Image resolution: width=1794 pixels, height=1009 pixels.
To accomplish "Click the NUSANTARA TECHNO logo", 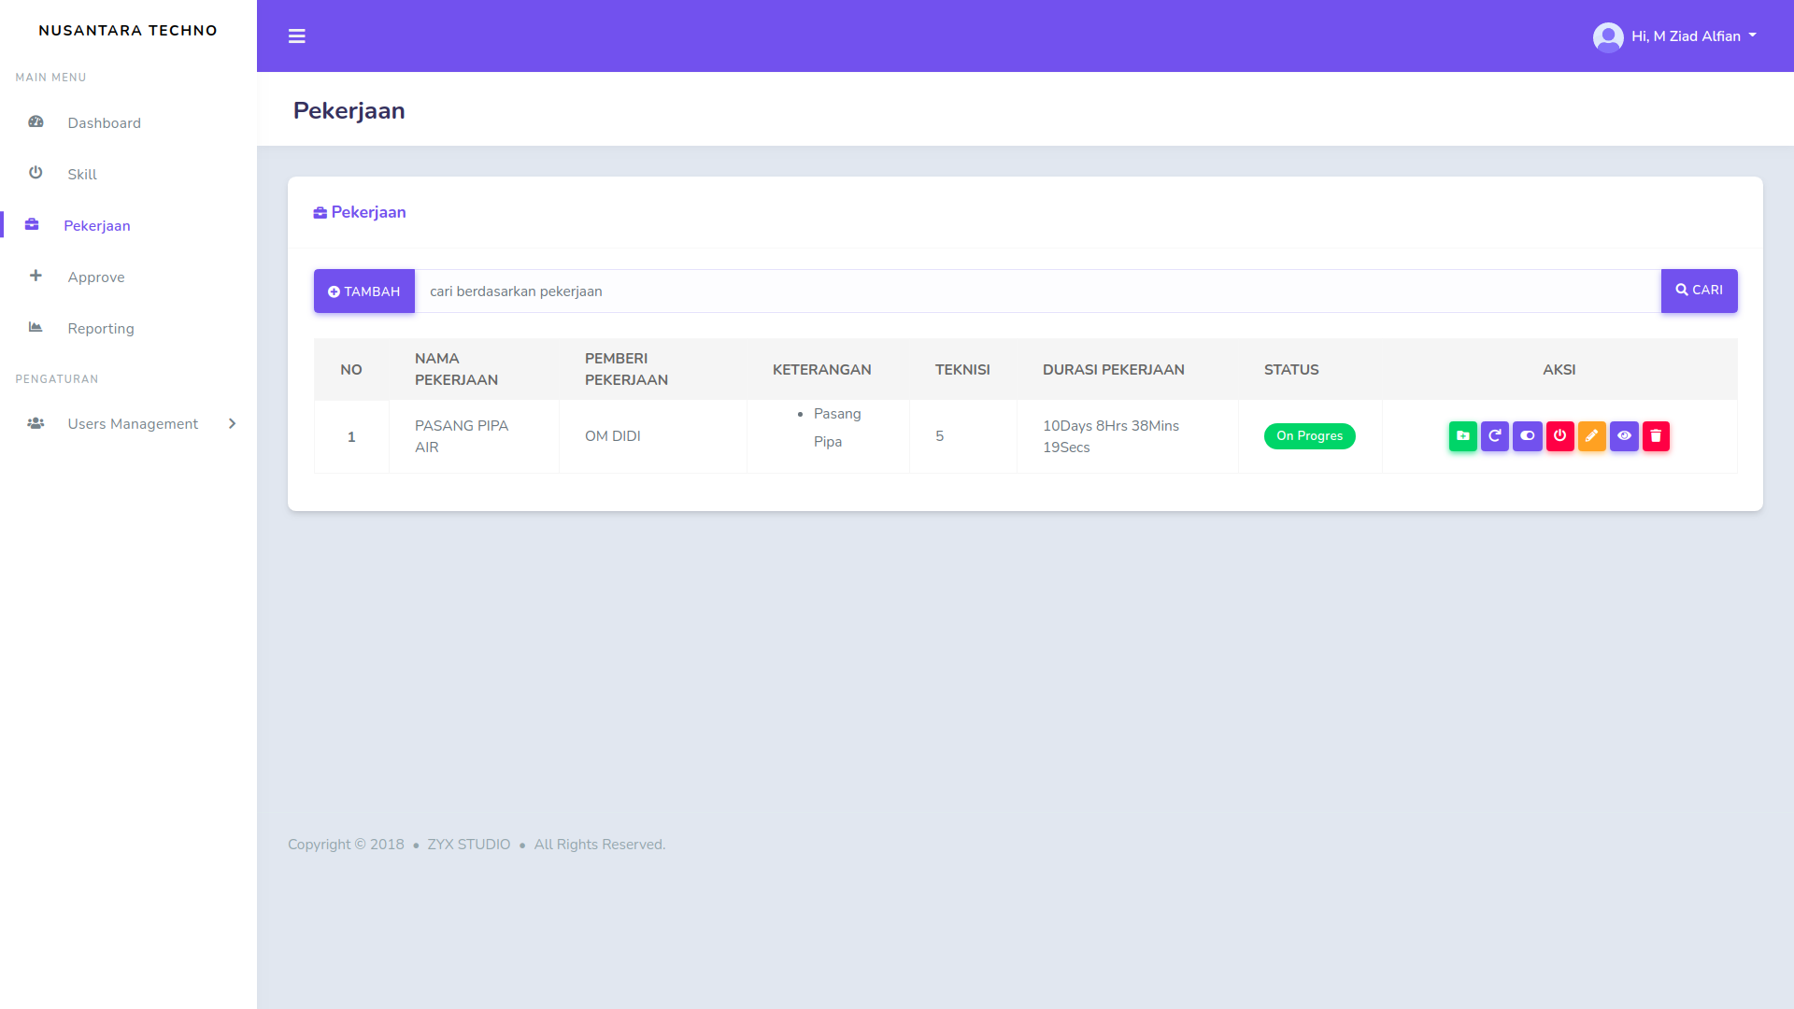I will [128, 30].
